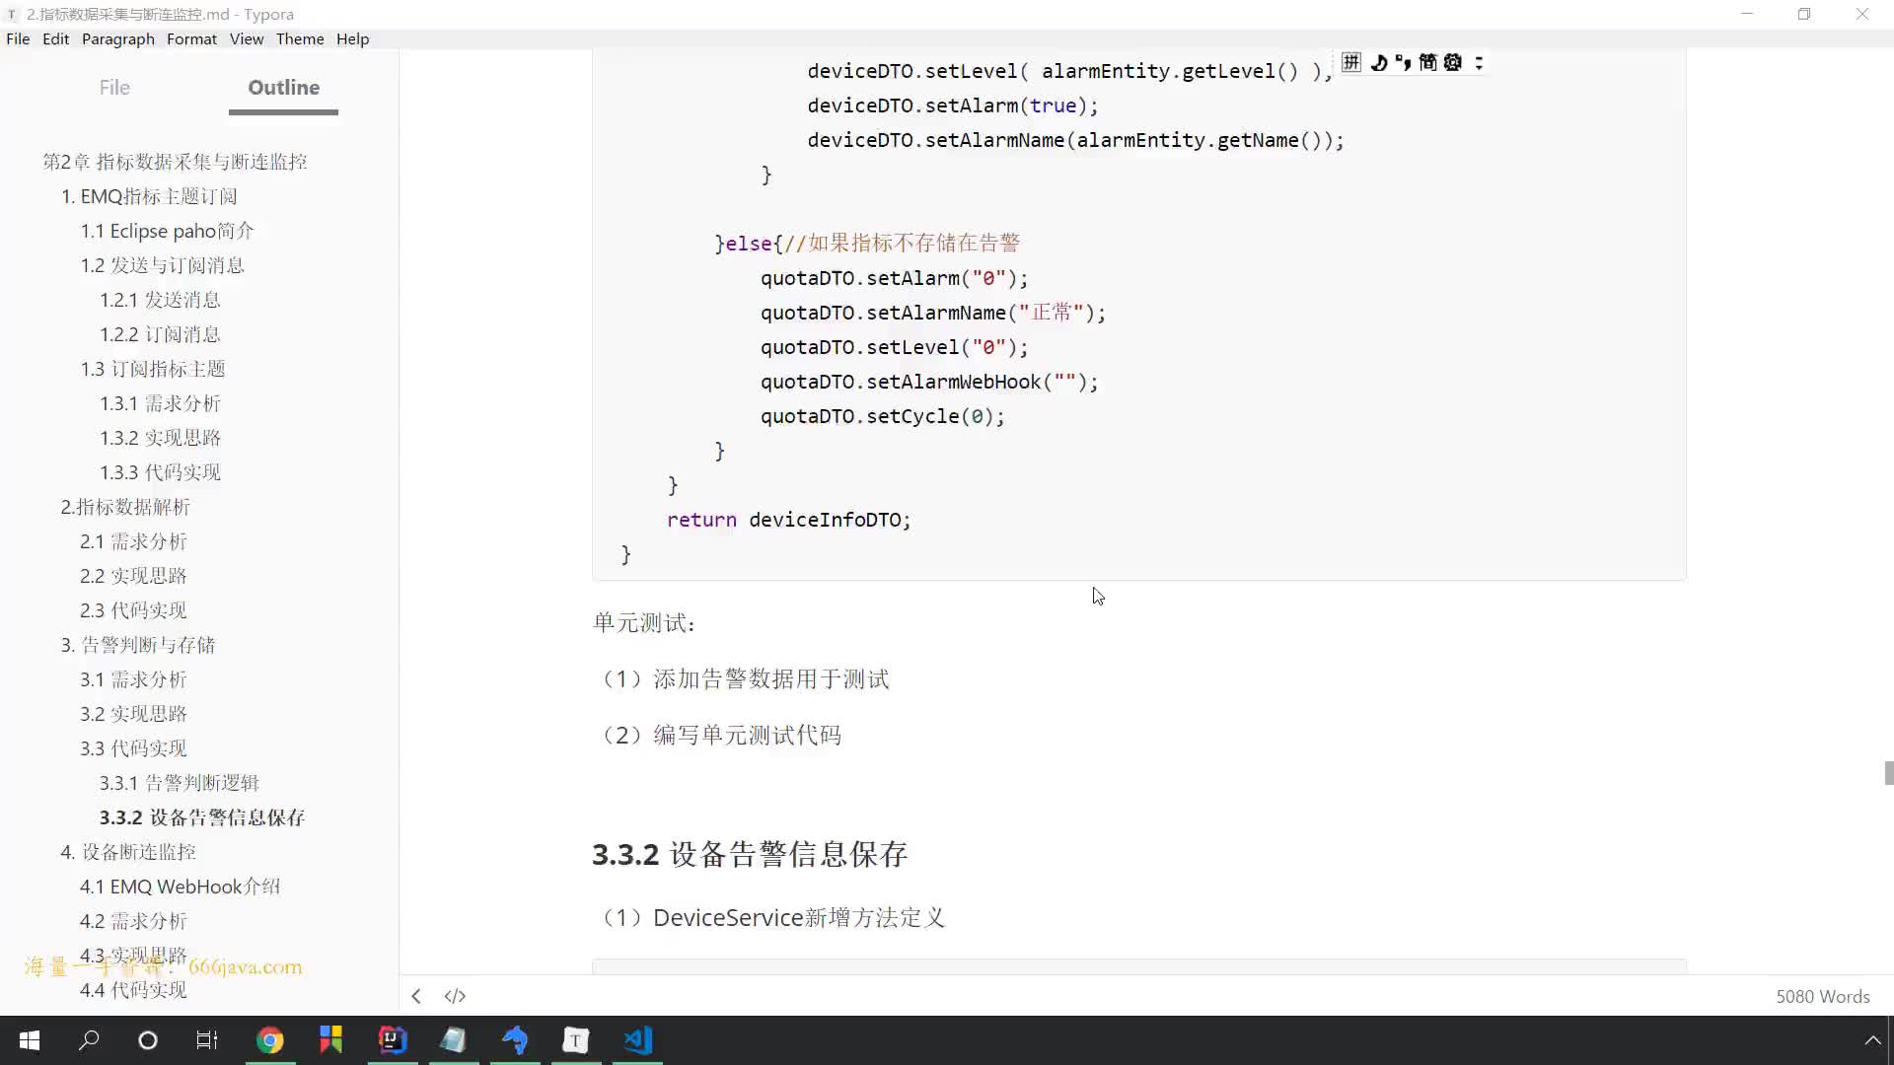Image resolution: width=1894 pixels, height=1065 pixels.
Task: Select outline item 3.1 需求分析
Action: click(133, 679)
